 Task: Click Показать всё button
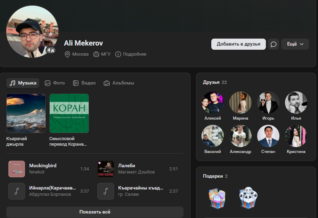tap(95, 212)
